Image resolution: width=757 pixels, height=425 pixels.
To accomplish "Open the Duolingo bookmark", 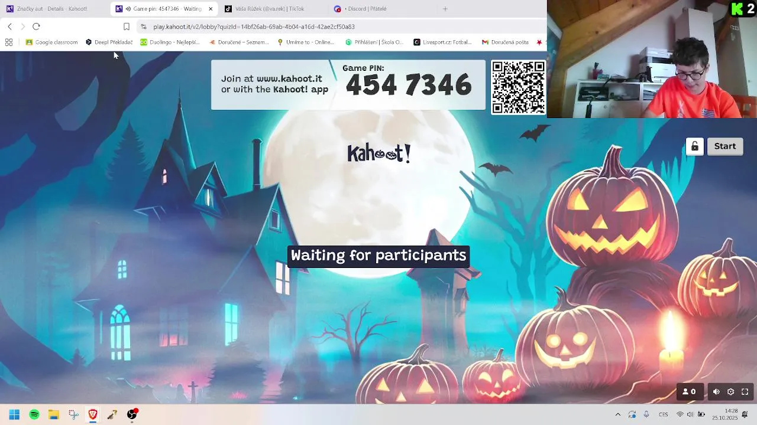I will (x=170, y=42).
